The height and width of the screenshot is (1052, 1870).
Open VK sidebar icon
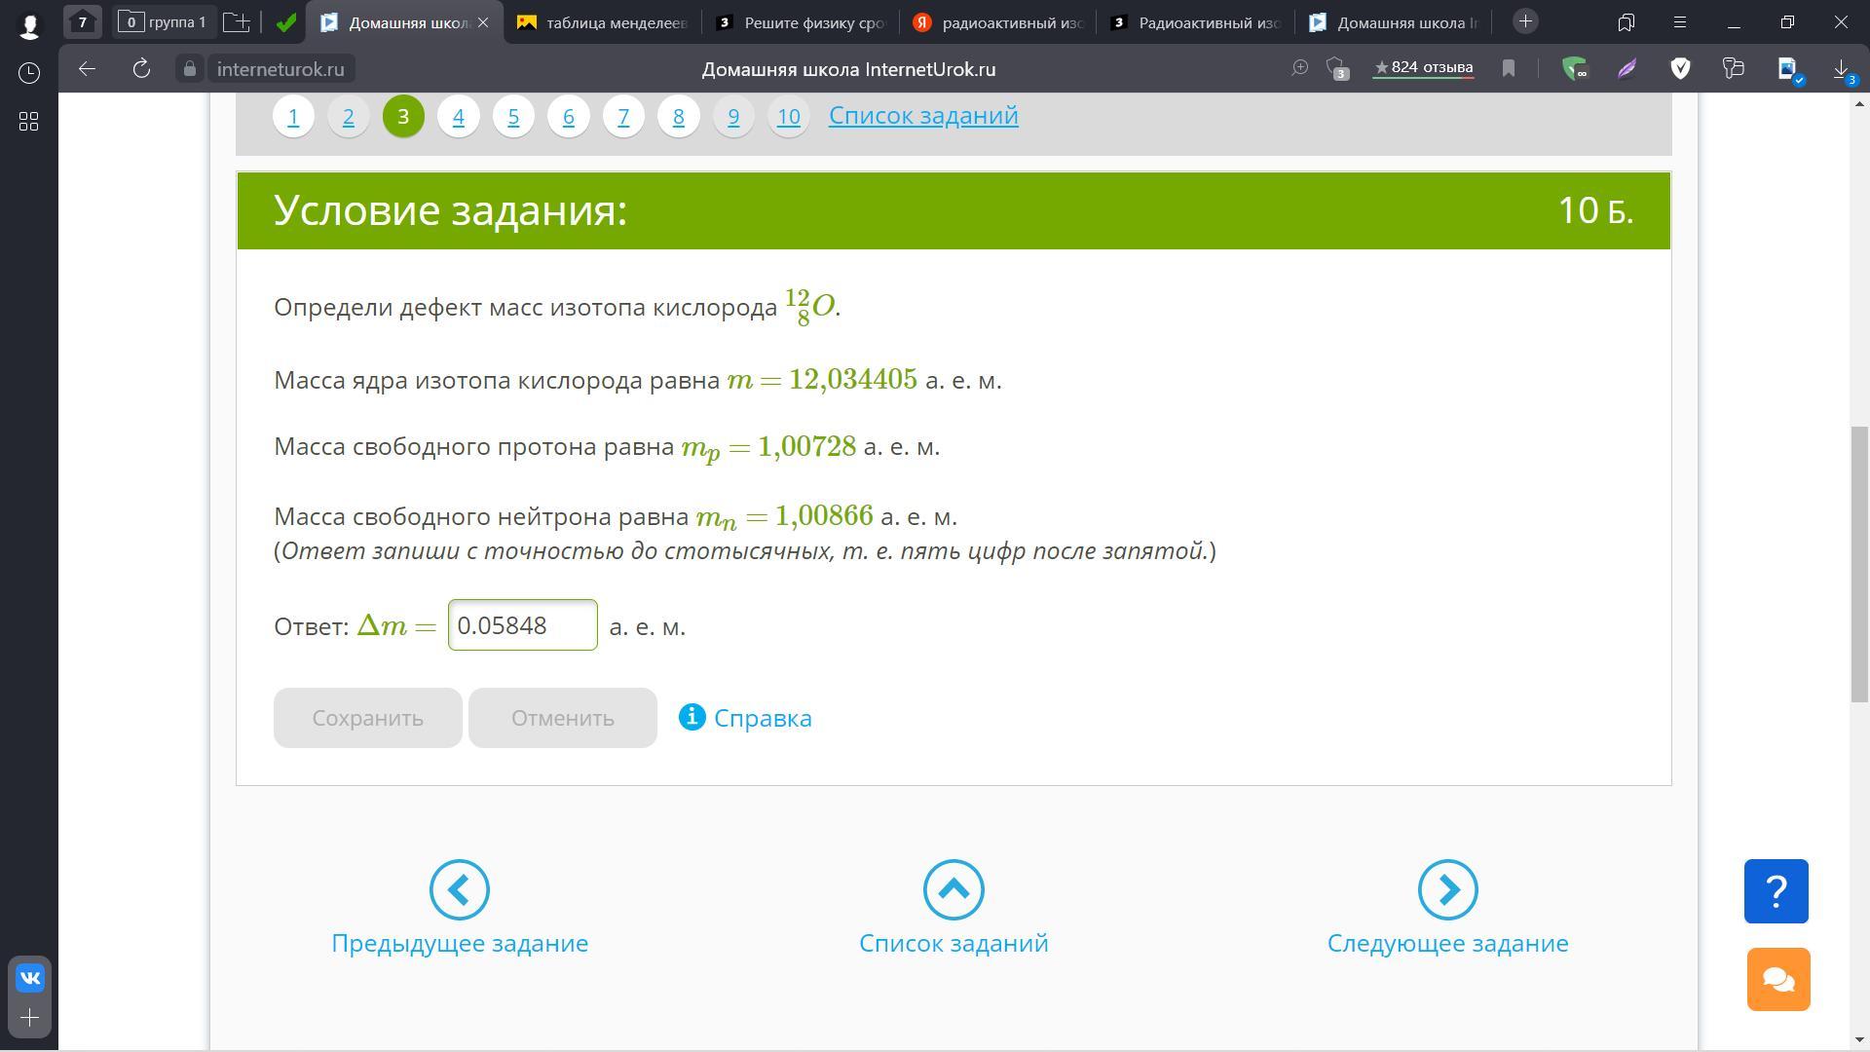[29, 977]
